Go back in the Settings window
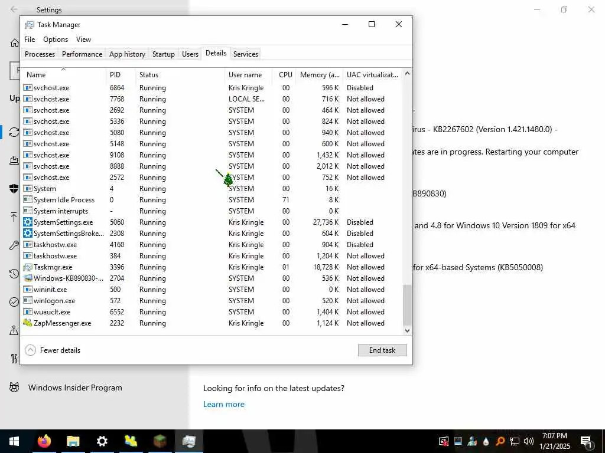The image size is (605, 453). coord(14,9)
